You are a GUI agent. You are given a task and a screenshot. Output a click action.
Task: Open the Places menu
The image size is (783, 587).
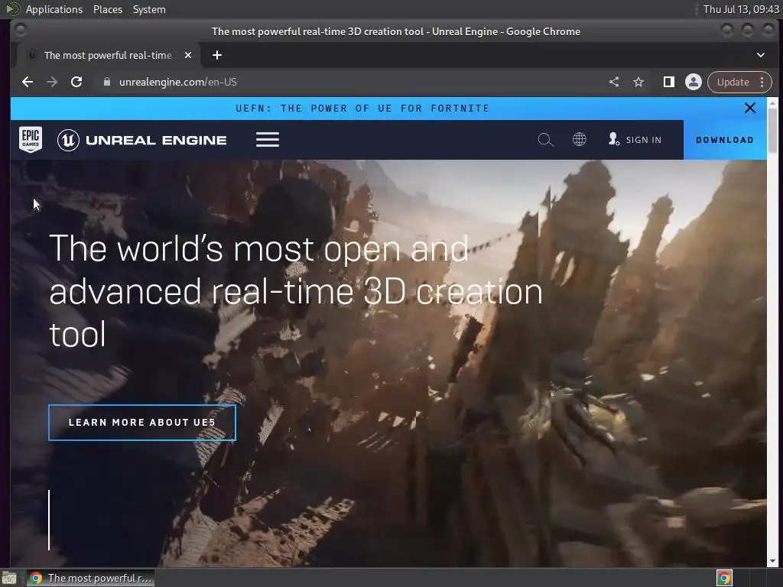click(x=108, y=9)
